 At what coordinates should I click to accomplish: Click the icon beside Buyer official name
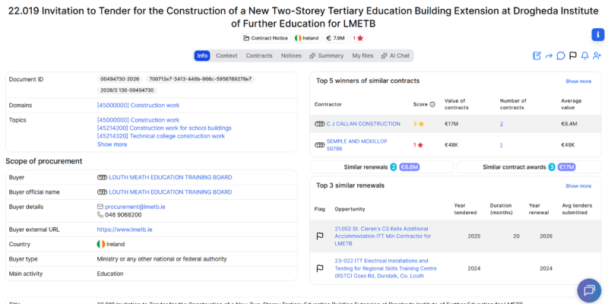102,192
